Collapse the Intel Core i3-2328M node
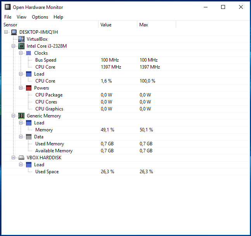The width and height of the screenshot is (251, 236). (13, 46)
